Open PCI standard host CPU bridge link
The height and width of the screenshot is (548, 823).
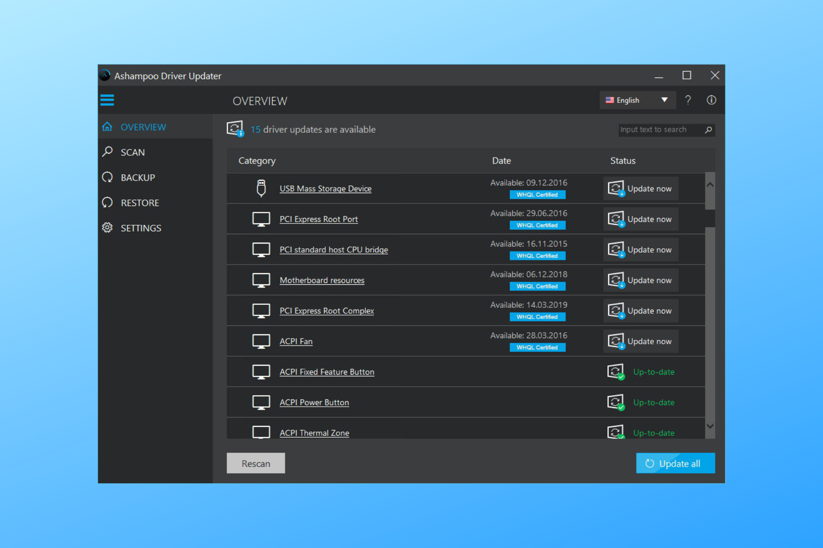[x=334, y=250]
